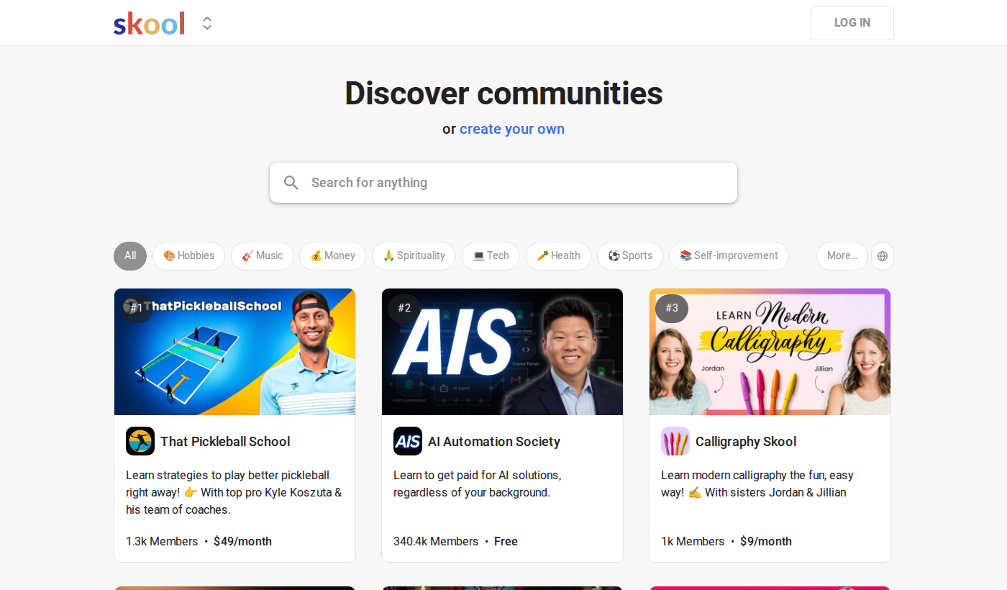Click the 'Calligraphy Skool' title

click(x=746, y=442)
